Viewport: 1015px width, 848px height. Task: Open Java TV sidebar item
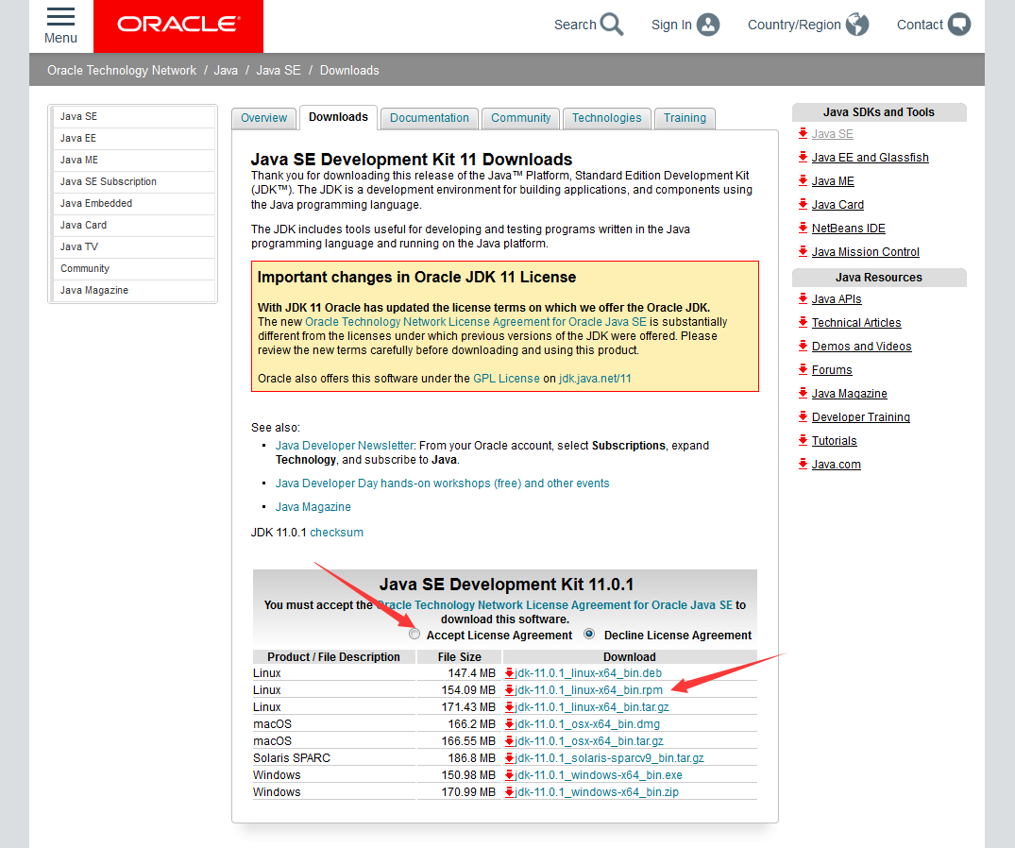133,246
